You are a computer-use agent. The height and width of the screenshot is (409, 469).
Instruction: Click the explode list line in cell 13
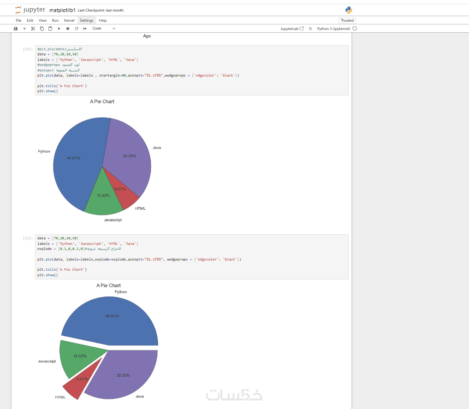tap(79, 249)
